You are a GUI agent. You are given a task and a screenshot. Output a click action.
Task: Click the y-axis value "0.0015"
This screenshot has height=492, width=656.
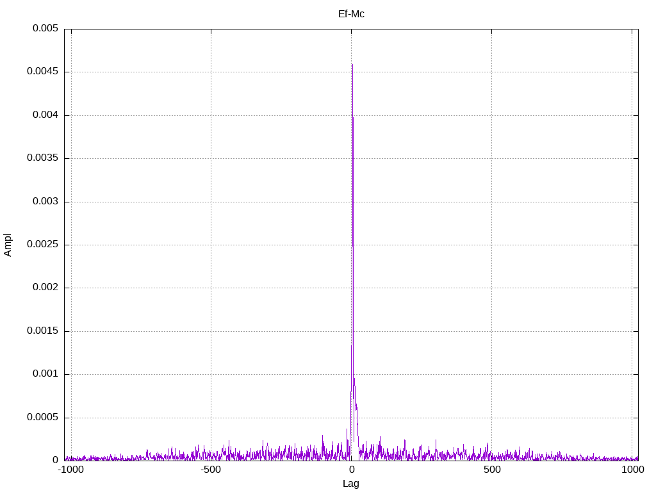42,331
